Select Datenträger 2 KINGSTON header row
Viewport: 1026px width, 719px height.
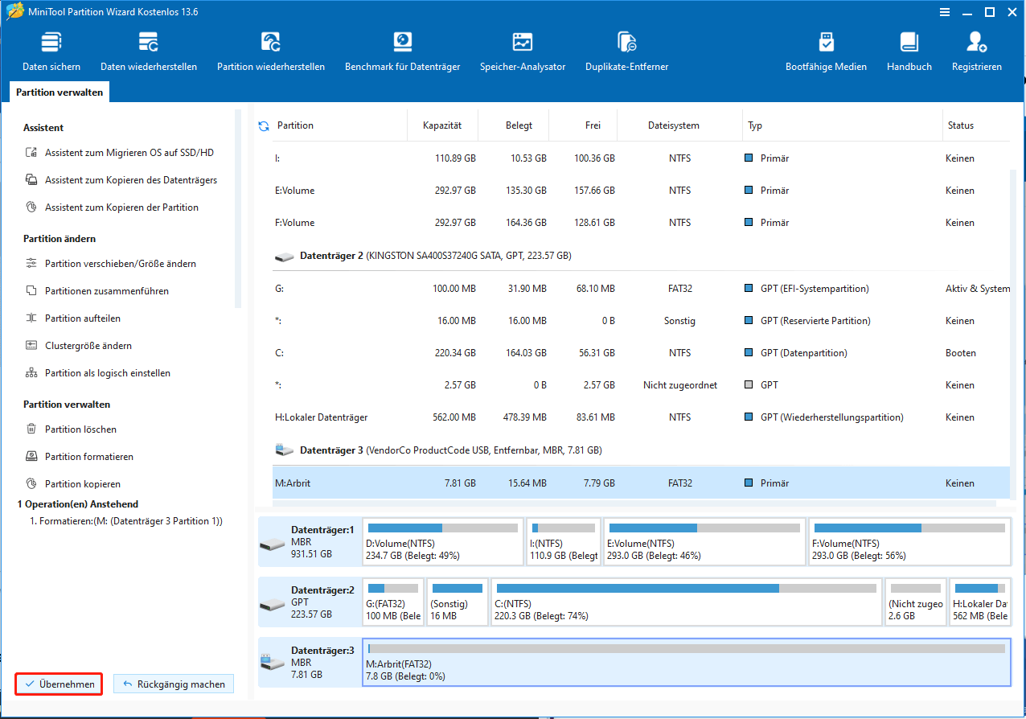tap(641, 256)
